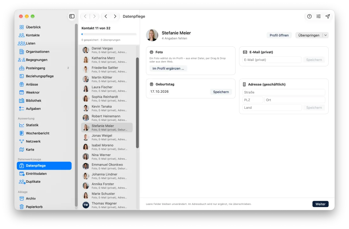Select Martin Köhler in contact list

coord(107,79)
